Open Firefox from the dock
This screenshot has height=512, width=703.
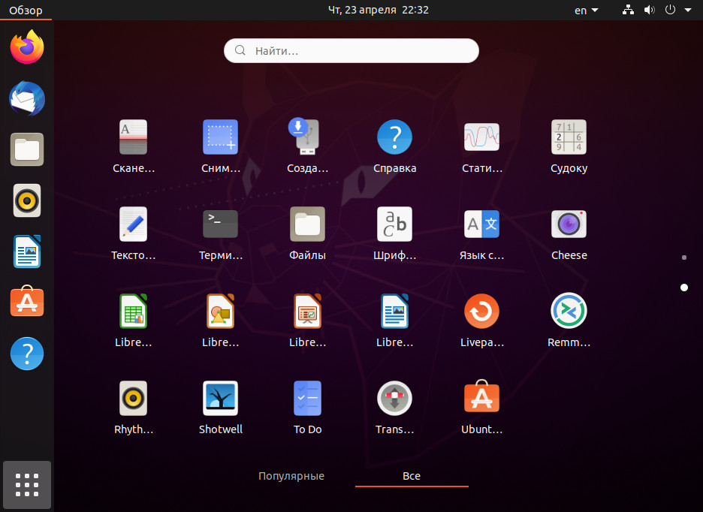27,47
